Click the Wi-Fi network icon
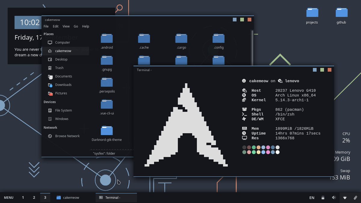Image resolution: width=361 pixels, height=203 pixels. tap(345, 198)
